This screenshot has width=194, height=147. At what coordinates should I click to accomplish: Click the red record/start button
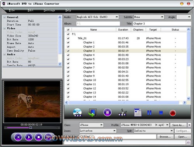pos(173,113)
